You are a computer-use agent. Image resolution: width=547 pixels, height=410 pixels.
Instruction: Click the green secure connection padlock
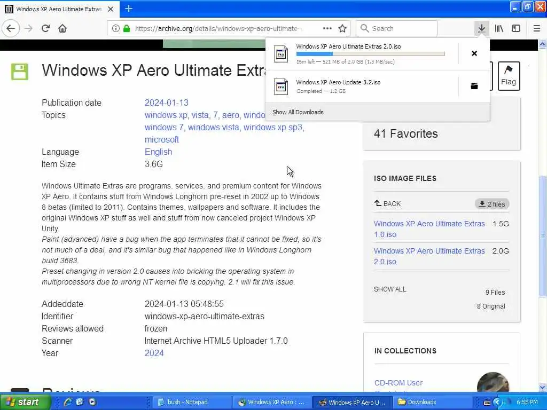coord(127,29)
